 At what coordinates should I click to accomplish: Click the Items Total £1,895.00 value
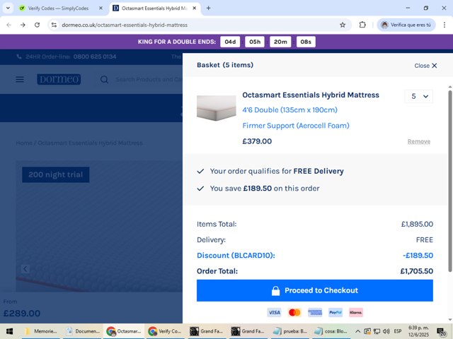click(417, 225)
